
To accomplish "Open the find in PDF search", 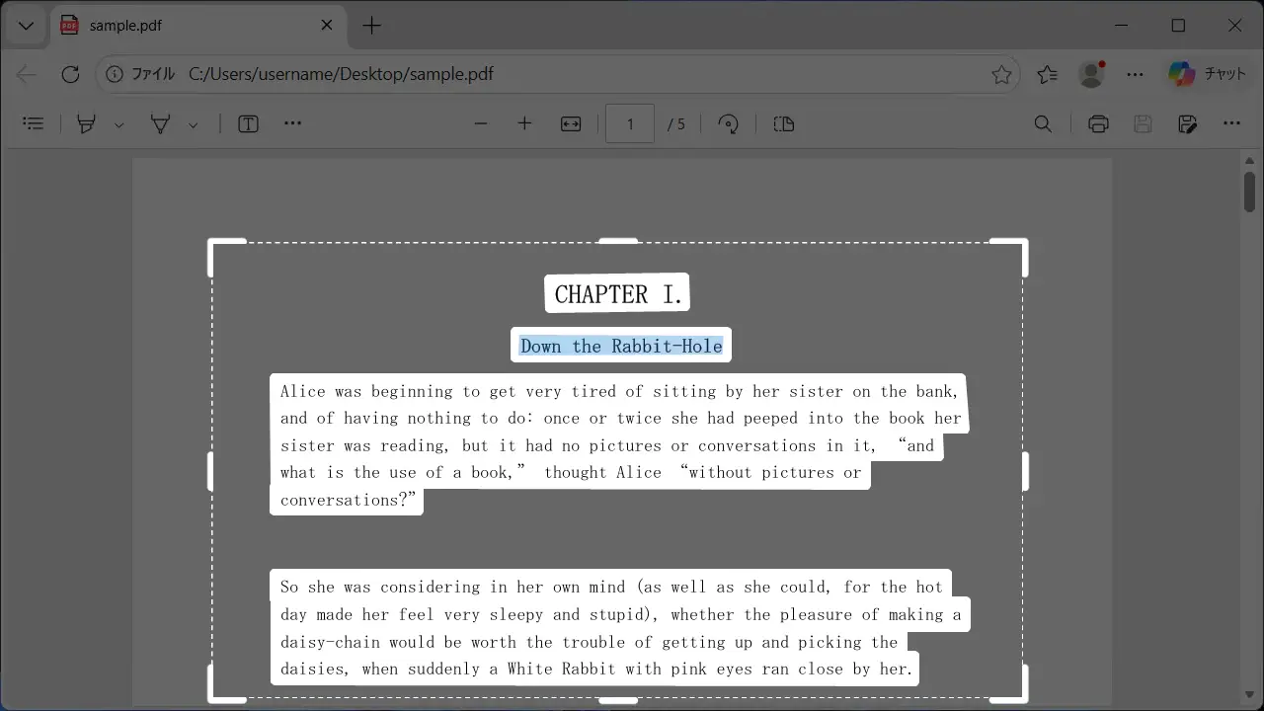I will tap(1043, 123).
